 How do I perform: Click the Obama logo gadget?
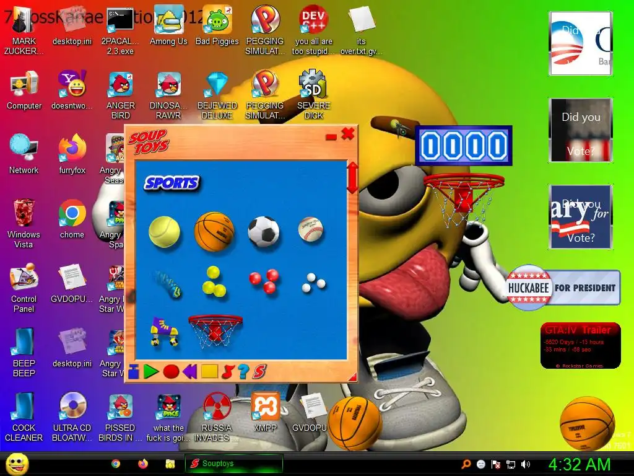[581, 43]
